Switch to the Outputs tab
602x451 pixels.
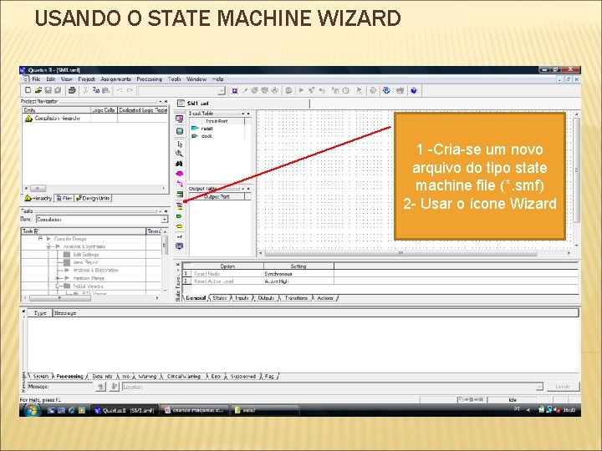click(x=266, y=298)
